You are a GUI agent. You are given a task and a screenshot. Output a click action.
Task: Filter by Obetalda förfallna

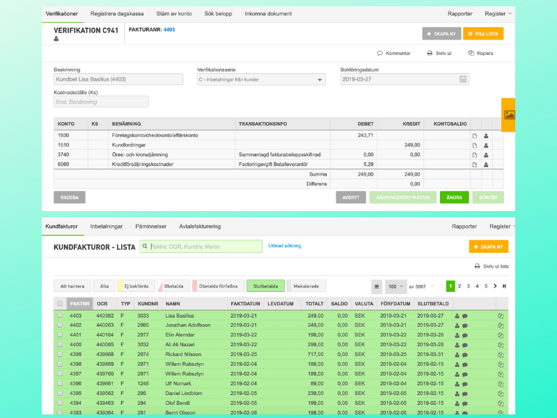pyautogui.click(x=219, y=286)
